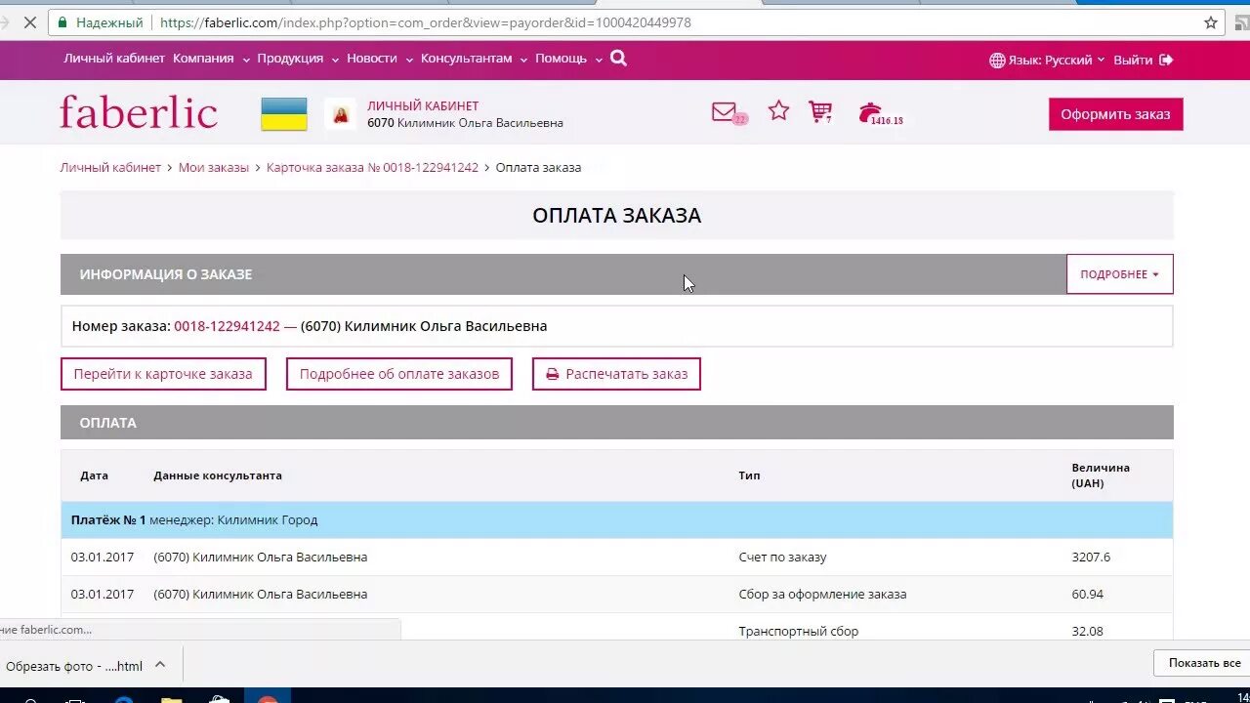This screenshot has height=703, width=1250.
Task: Click printer icon in Распечатать заказ
Action: (553, 374)
